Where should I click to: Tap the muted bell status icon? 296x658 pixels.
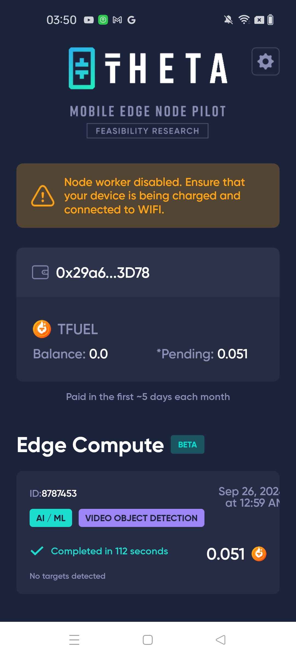[x=228, y=20]
